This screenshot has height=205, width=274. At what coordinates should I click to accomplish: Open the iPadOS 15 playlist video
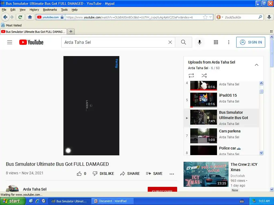click(221, 100)
